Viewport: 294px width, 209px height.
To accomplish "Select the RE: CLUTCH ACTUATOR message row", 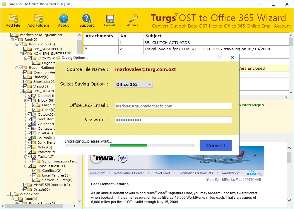I will pos(186,42).
